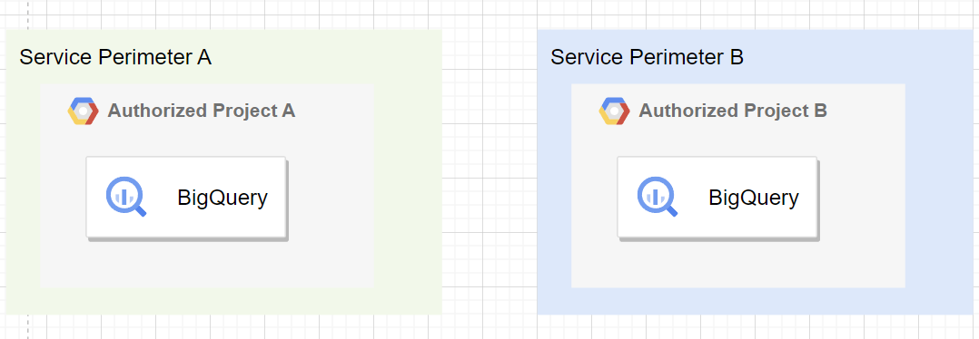Viewport: 979px width, 339px height.
Task: Click the 'Authorized Project A' label
Action: pyautogui.click(x=201, y=111)
